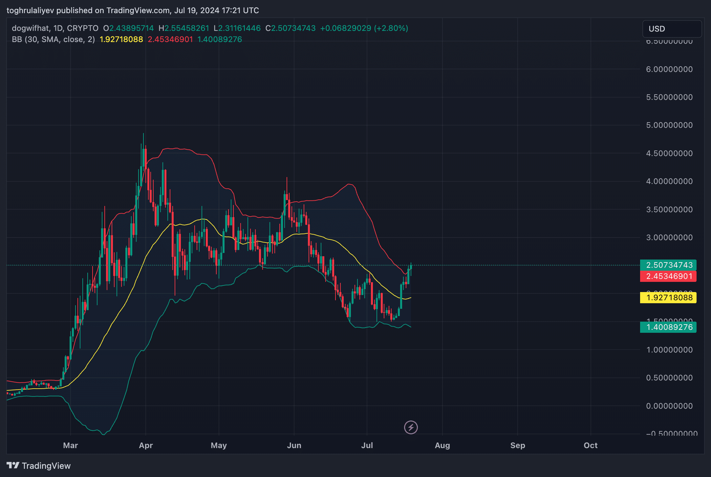Click the red upper band value 2.45346901 in legend
This screenshot has width=711, height=477.
pyautogui.click(x=170, y=39)
